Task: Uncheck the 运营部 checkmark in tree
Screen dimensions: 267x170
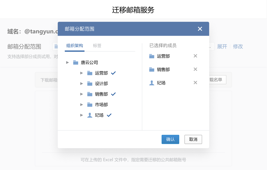Action: [113, 73]
